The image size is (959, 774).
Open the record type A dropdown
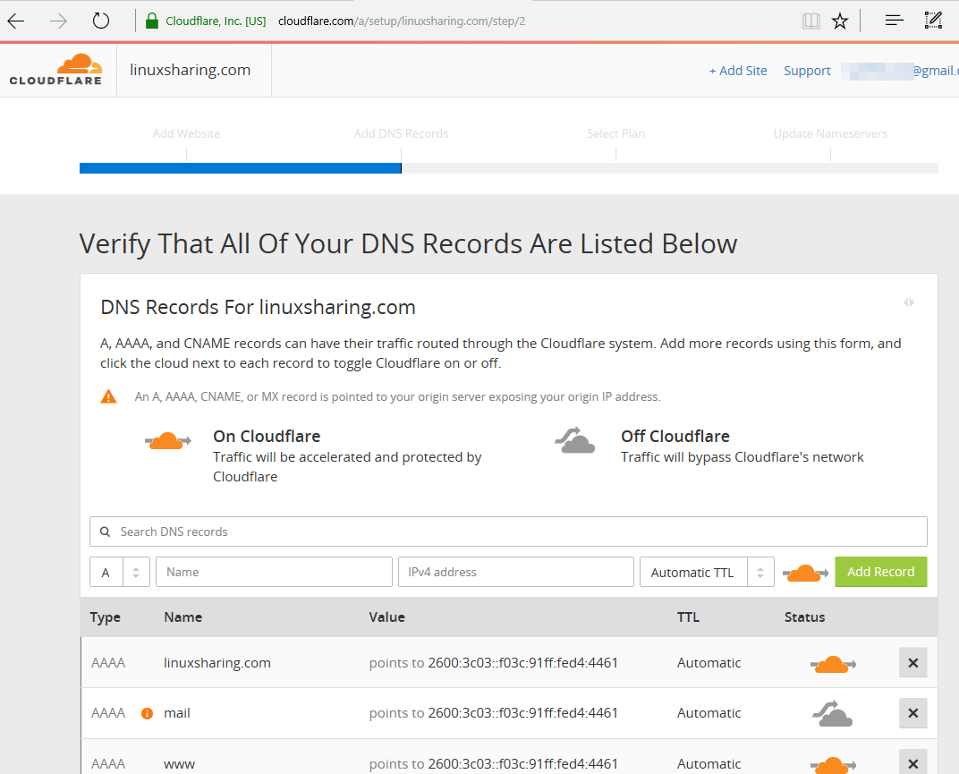(120, 573)
